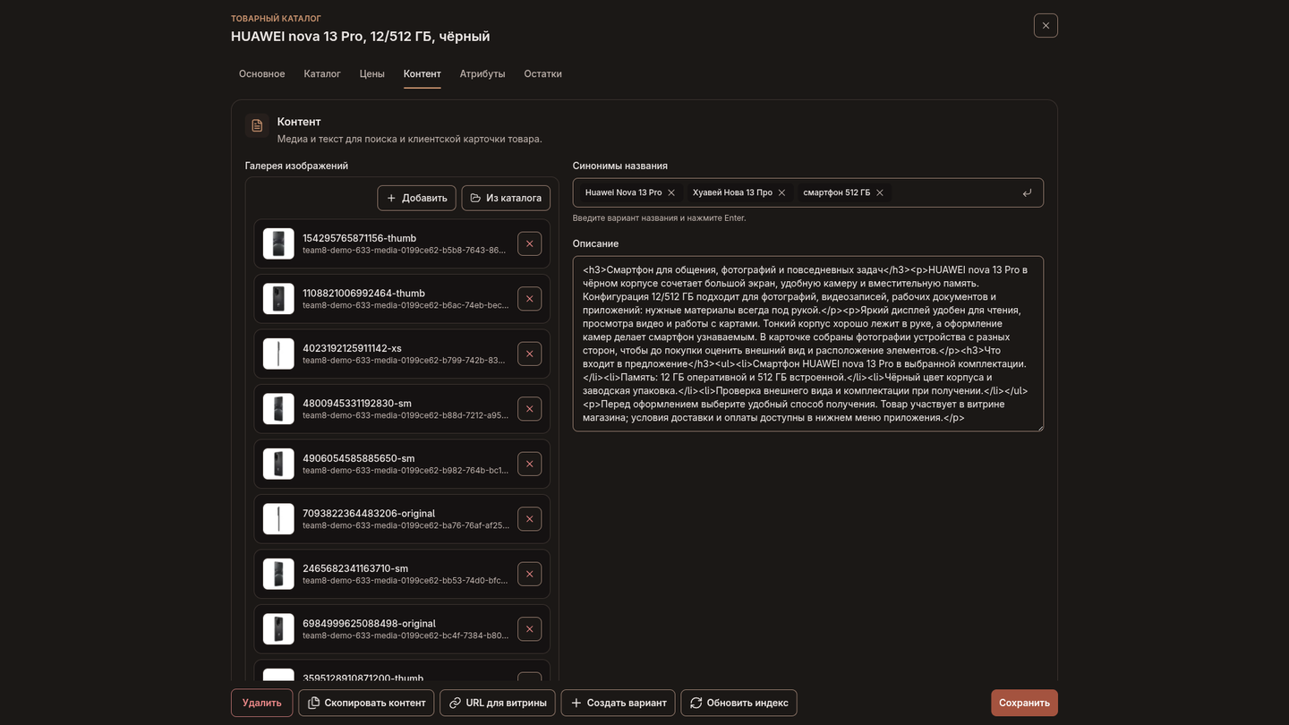Delete image 2465682341163710-sm
Image resolution: width=1289 pixels, height=725 pixels.
pos(529,574)
